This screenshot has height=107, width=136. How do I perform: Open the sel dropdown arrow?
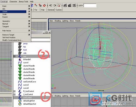[82, 5]
